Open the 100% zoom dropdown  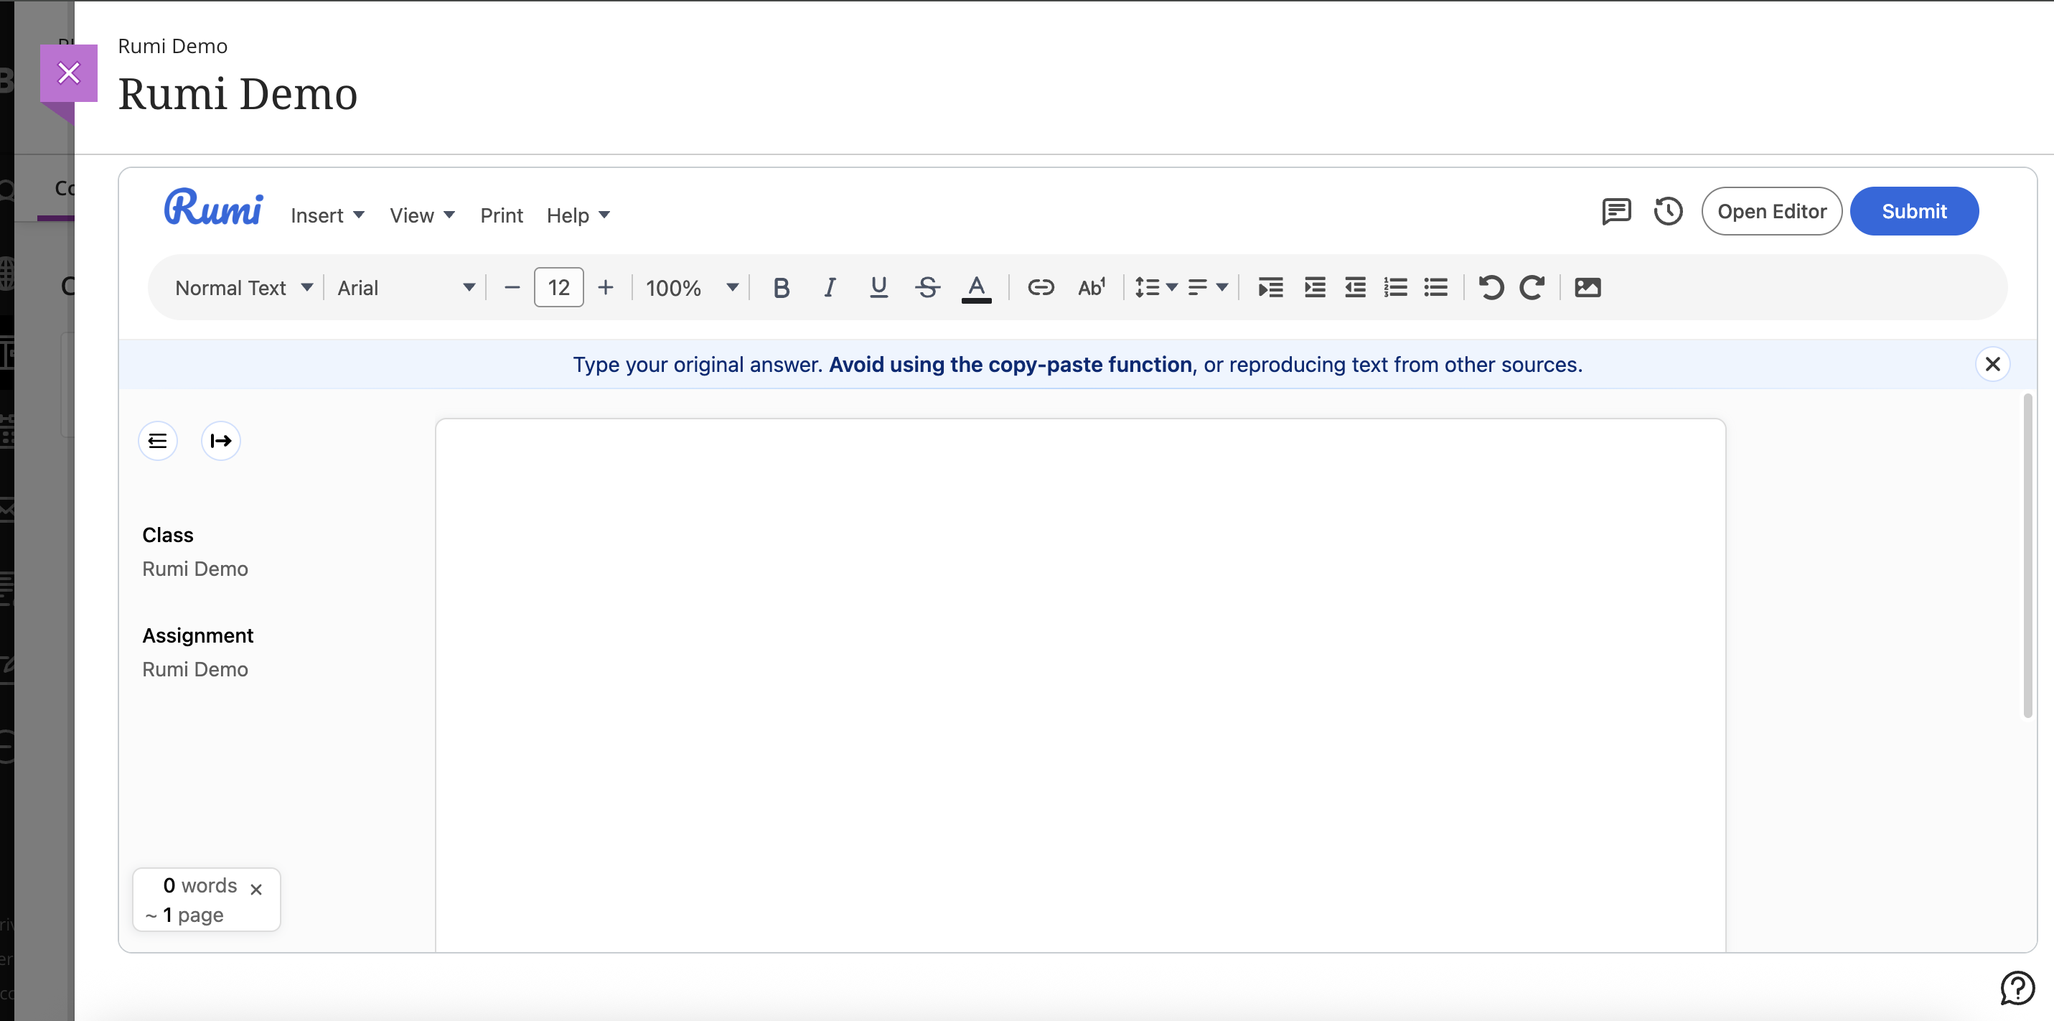pyautogui.click(x=691, y=288)
